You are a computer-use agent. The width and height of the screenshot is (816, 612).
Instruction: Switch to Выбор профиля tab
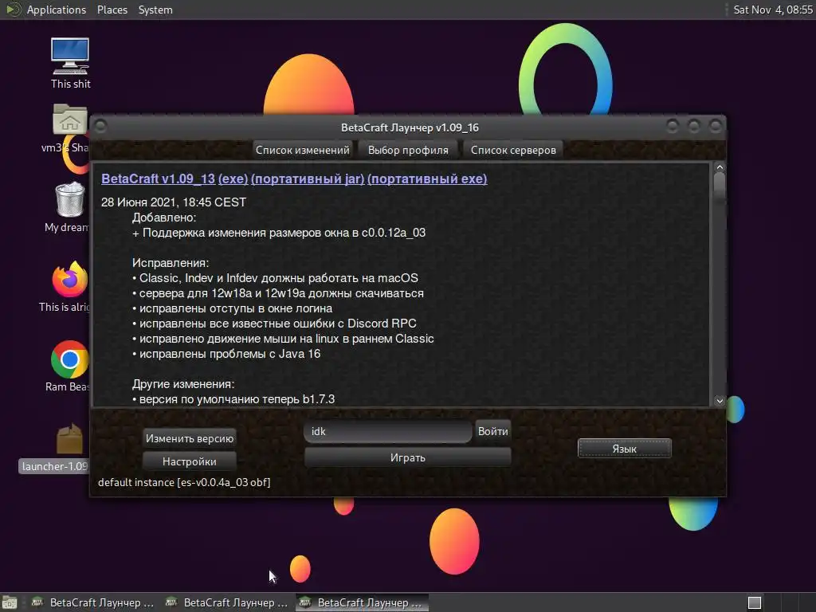tap(408, 150)
